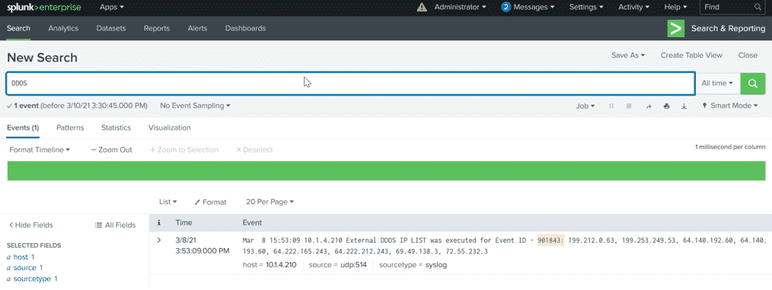Click the green Search & Reporting app icon
The height and width of the screenshot is (290, 772).
click(x=676, y=28)
